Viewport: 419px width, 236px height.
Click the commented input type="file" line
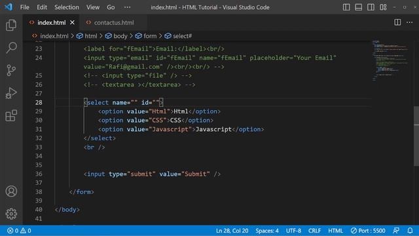tap(137, 76)
